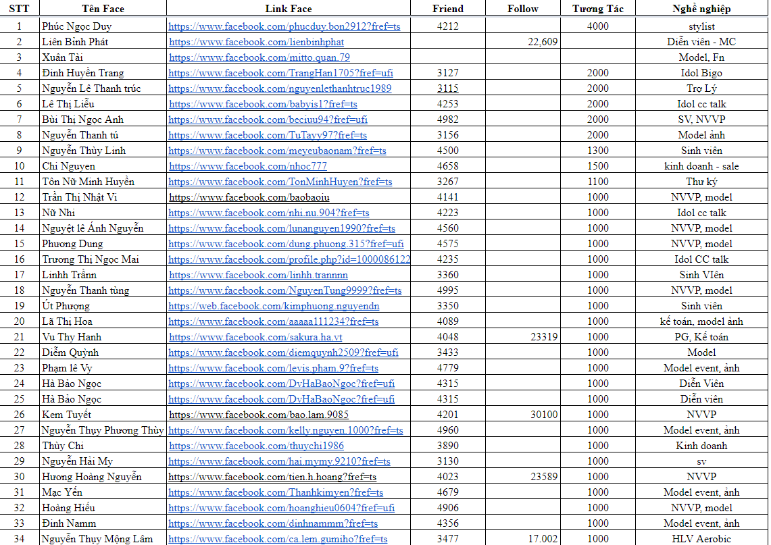The width and height of the screenshot is (771, 545).
Task: Select the 'Follow' column header
Action: [523, 9]
